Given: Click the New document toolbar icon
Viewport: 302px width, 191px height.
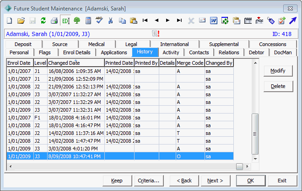Looking at the screenshot, I should click(x=10, y=21).
